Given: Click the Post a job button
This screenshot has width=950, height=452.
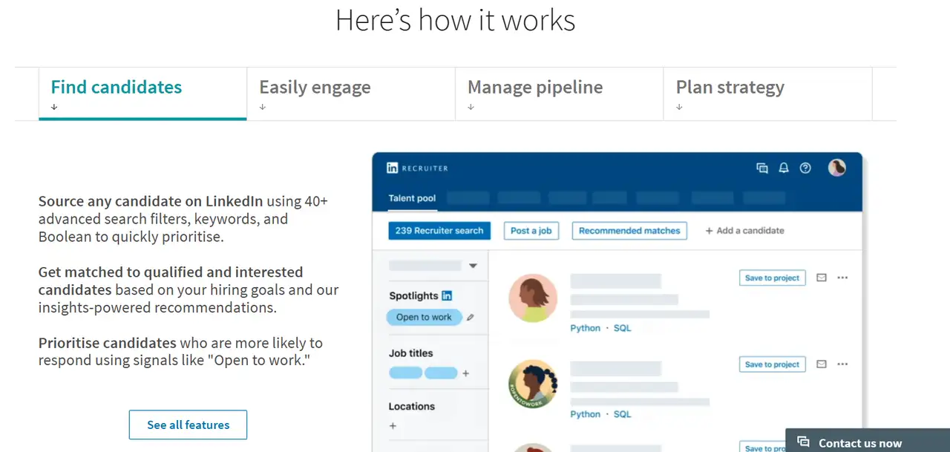Looking at the screenshot, I should click(531, 231).
